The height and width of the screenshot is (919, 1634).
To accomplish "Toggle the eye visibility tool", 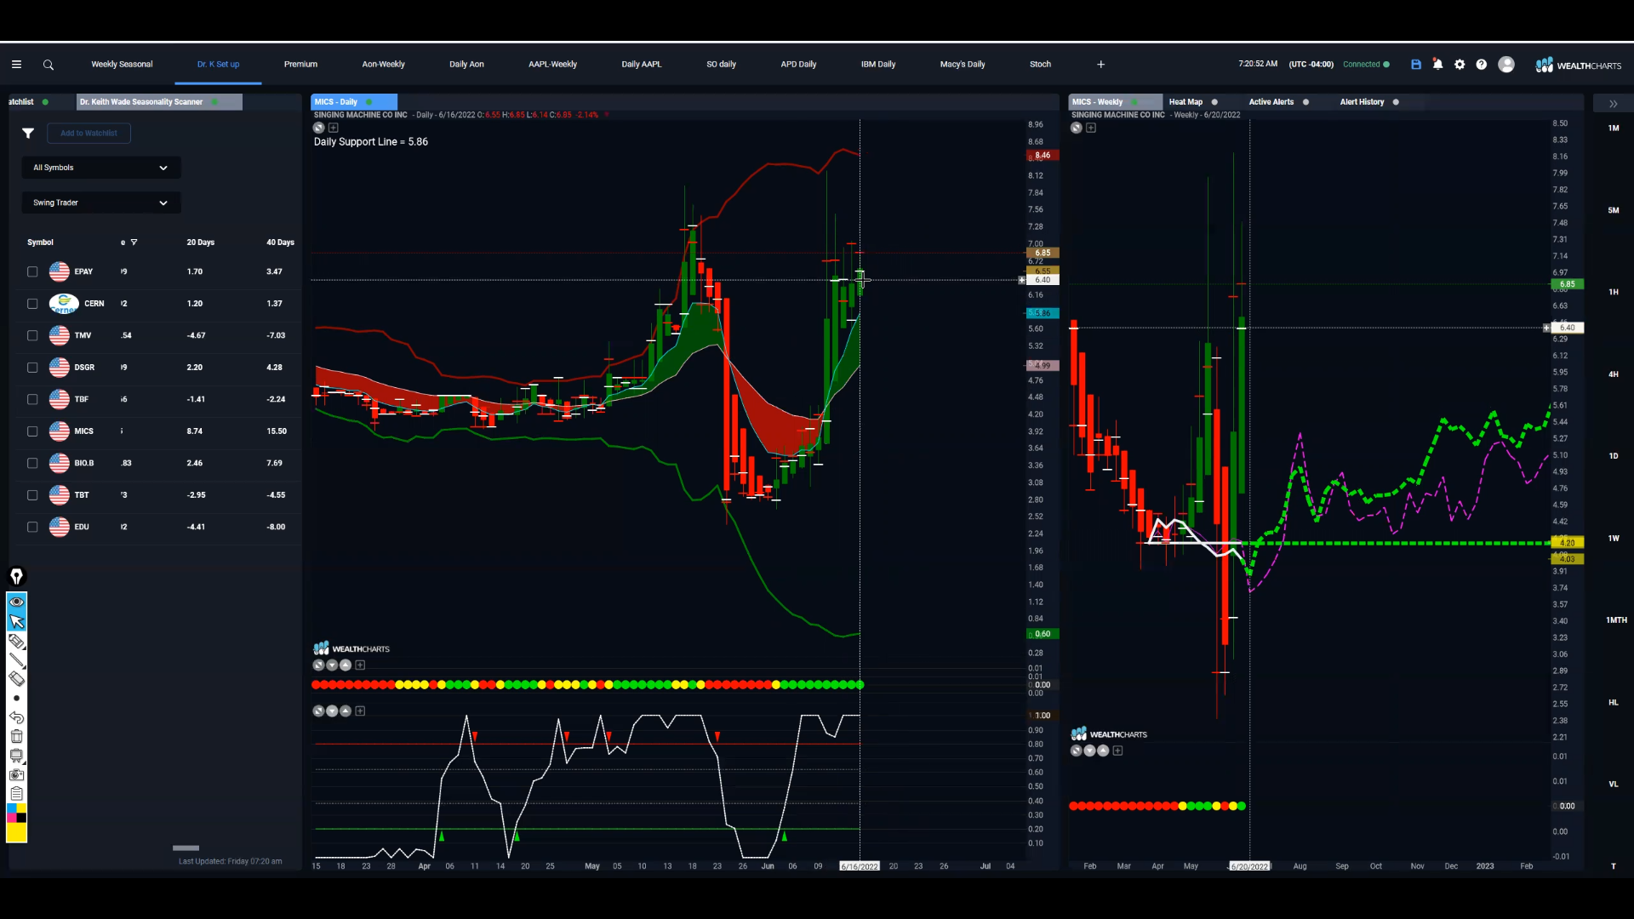I will pos(16,602).
